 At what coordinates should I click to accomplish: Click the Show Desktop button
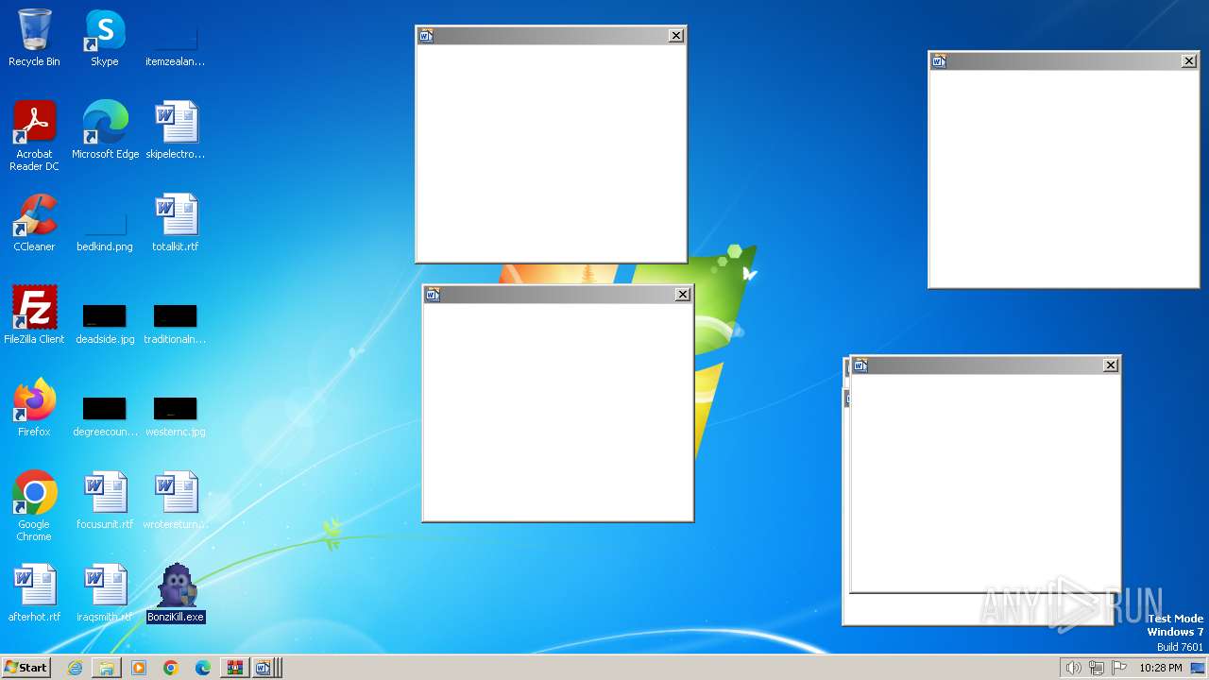(x=1198, y=668)
